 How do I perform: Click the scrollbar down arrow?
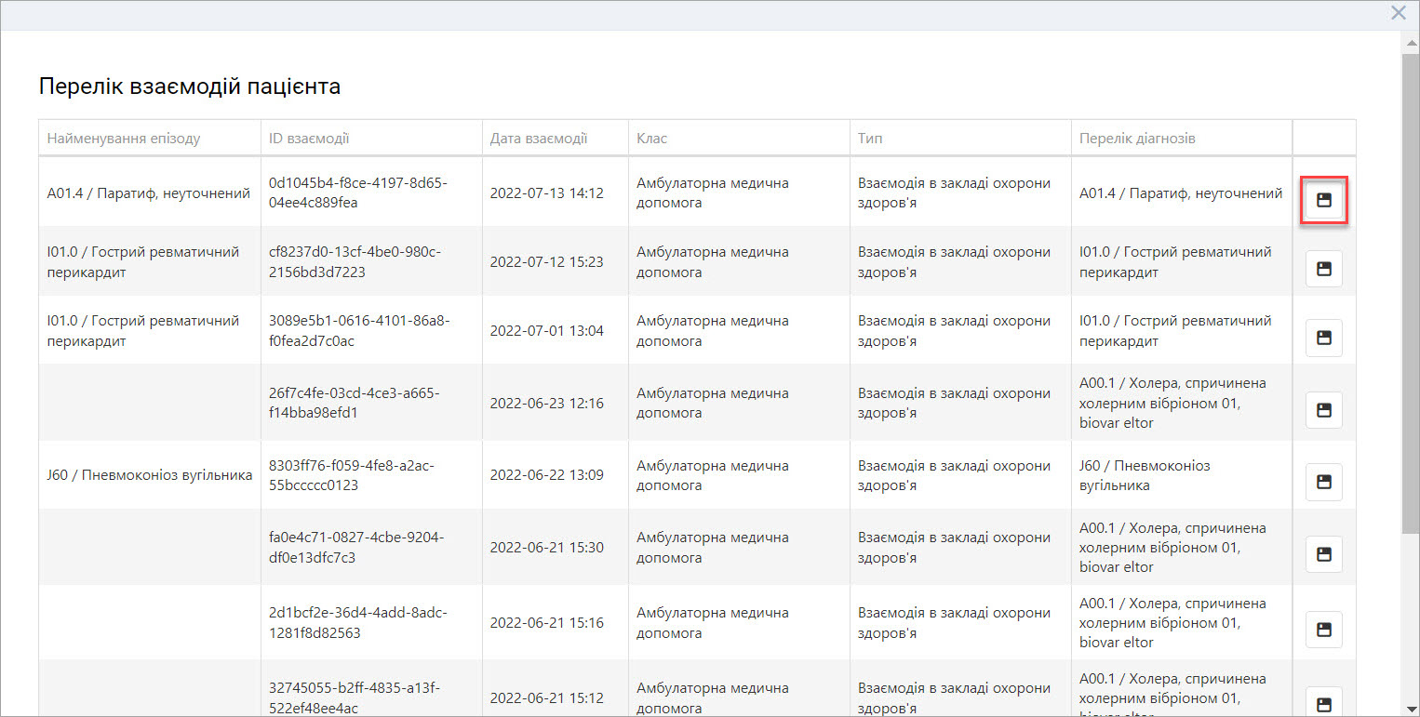1410,709
